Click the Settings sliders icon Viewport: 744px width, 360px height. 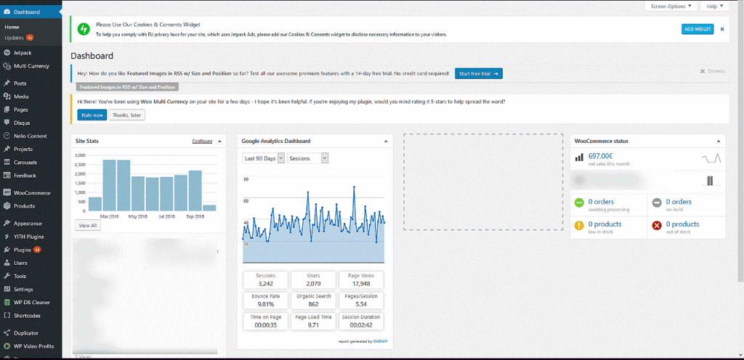7,290
